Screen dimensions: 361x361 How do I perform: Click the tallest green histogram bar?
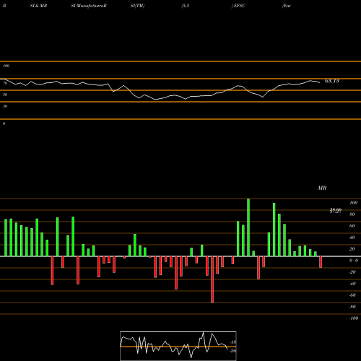click(x=248, y=227)
